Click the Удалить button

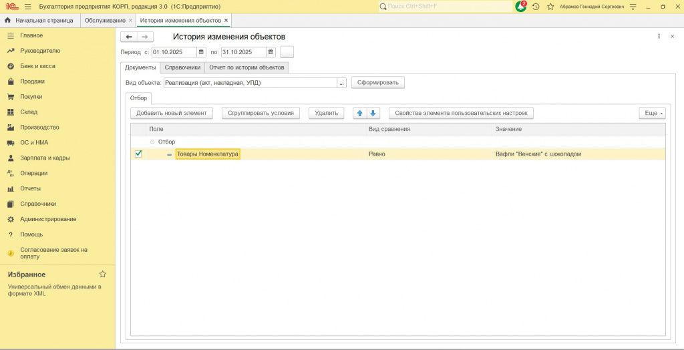coord(326,113)
